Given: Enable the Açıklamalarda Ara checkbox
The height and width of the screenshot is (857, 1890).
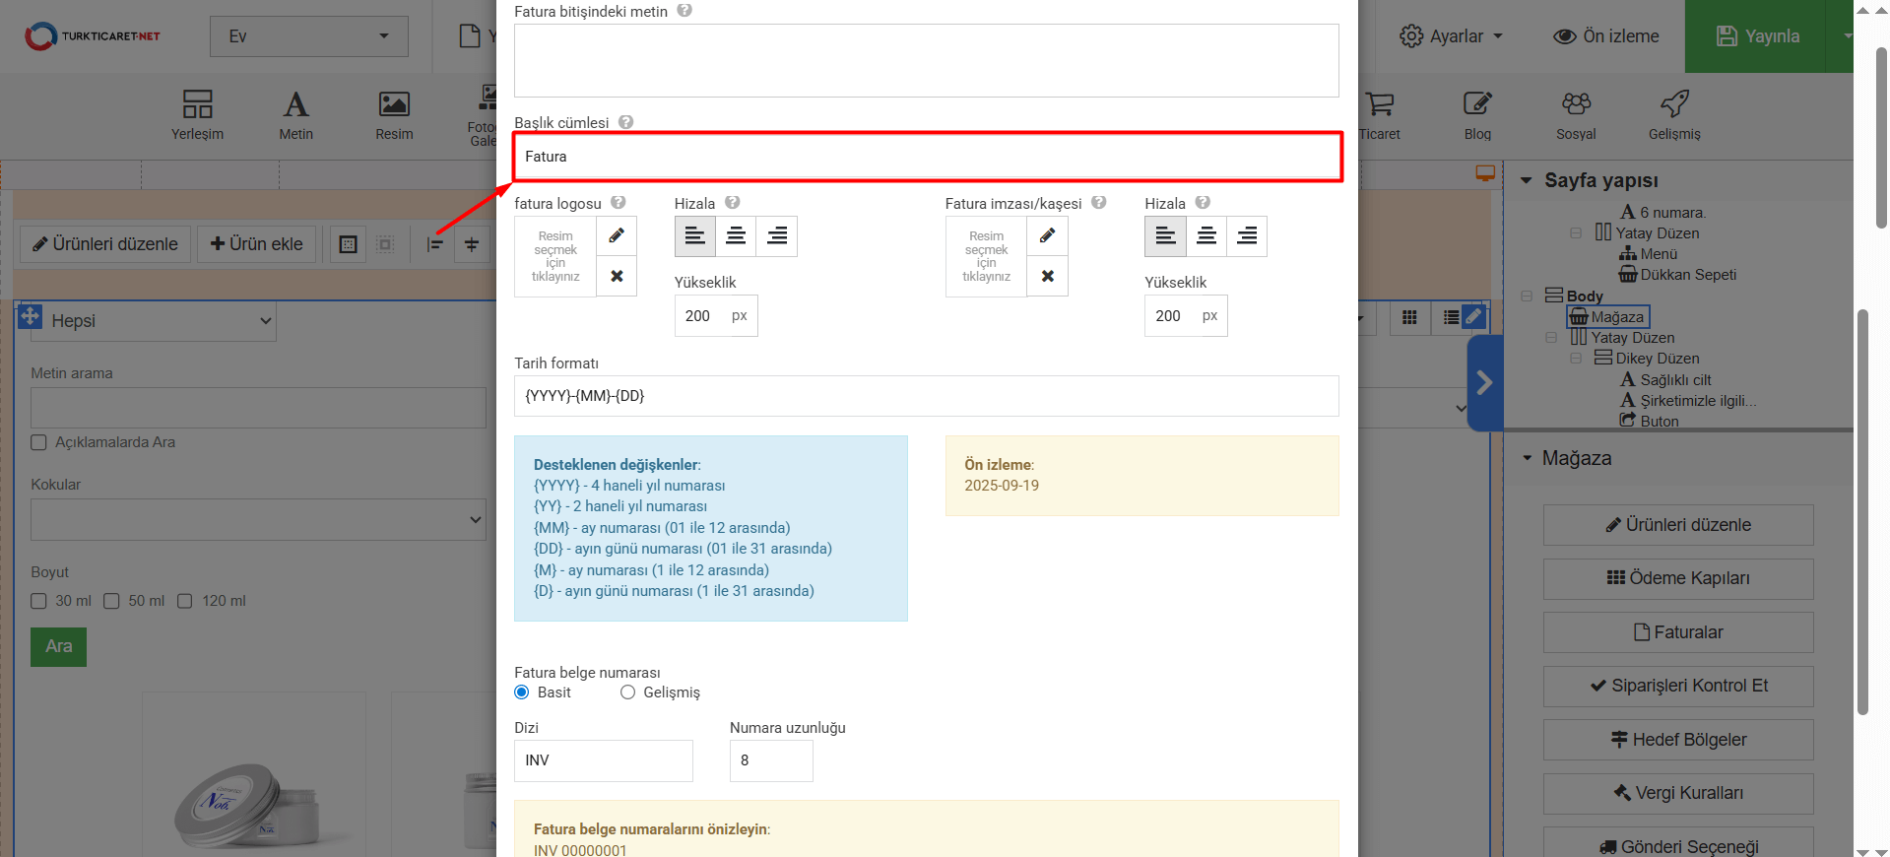Looking at the screenshot, I should click(x=39, y=442).
